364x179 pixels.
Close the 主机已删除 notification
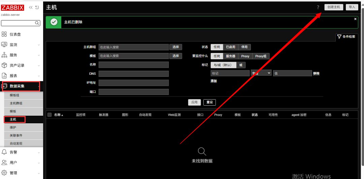point(355,19)
